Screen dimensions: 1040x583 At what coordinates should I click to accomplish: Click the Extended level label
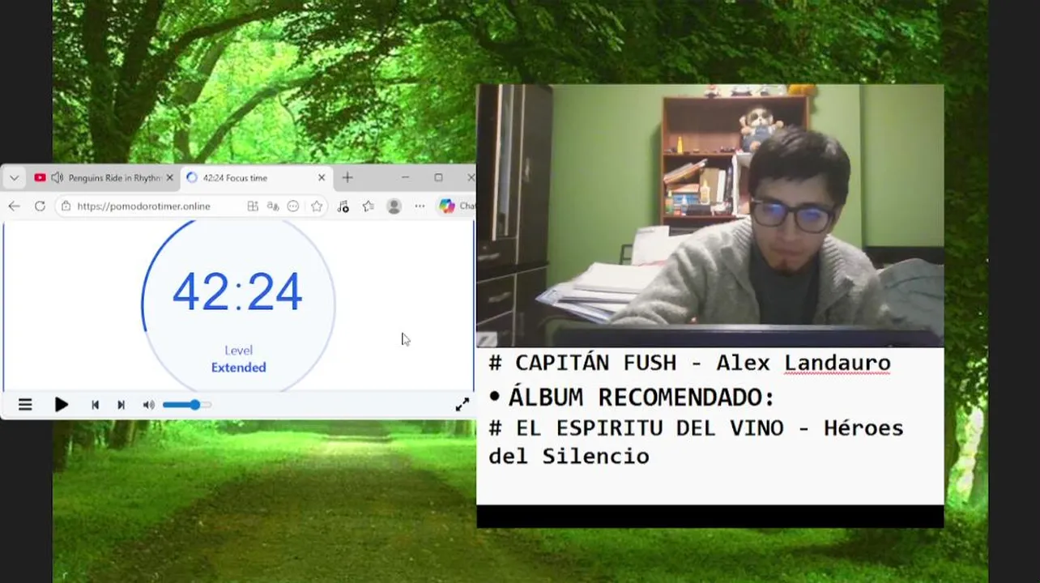[238, 368]
